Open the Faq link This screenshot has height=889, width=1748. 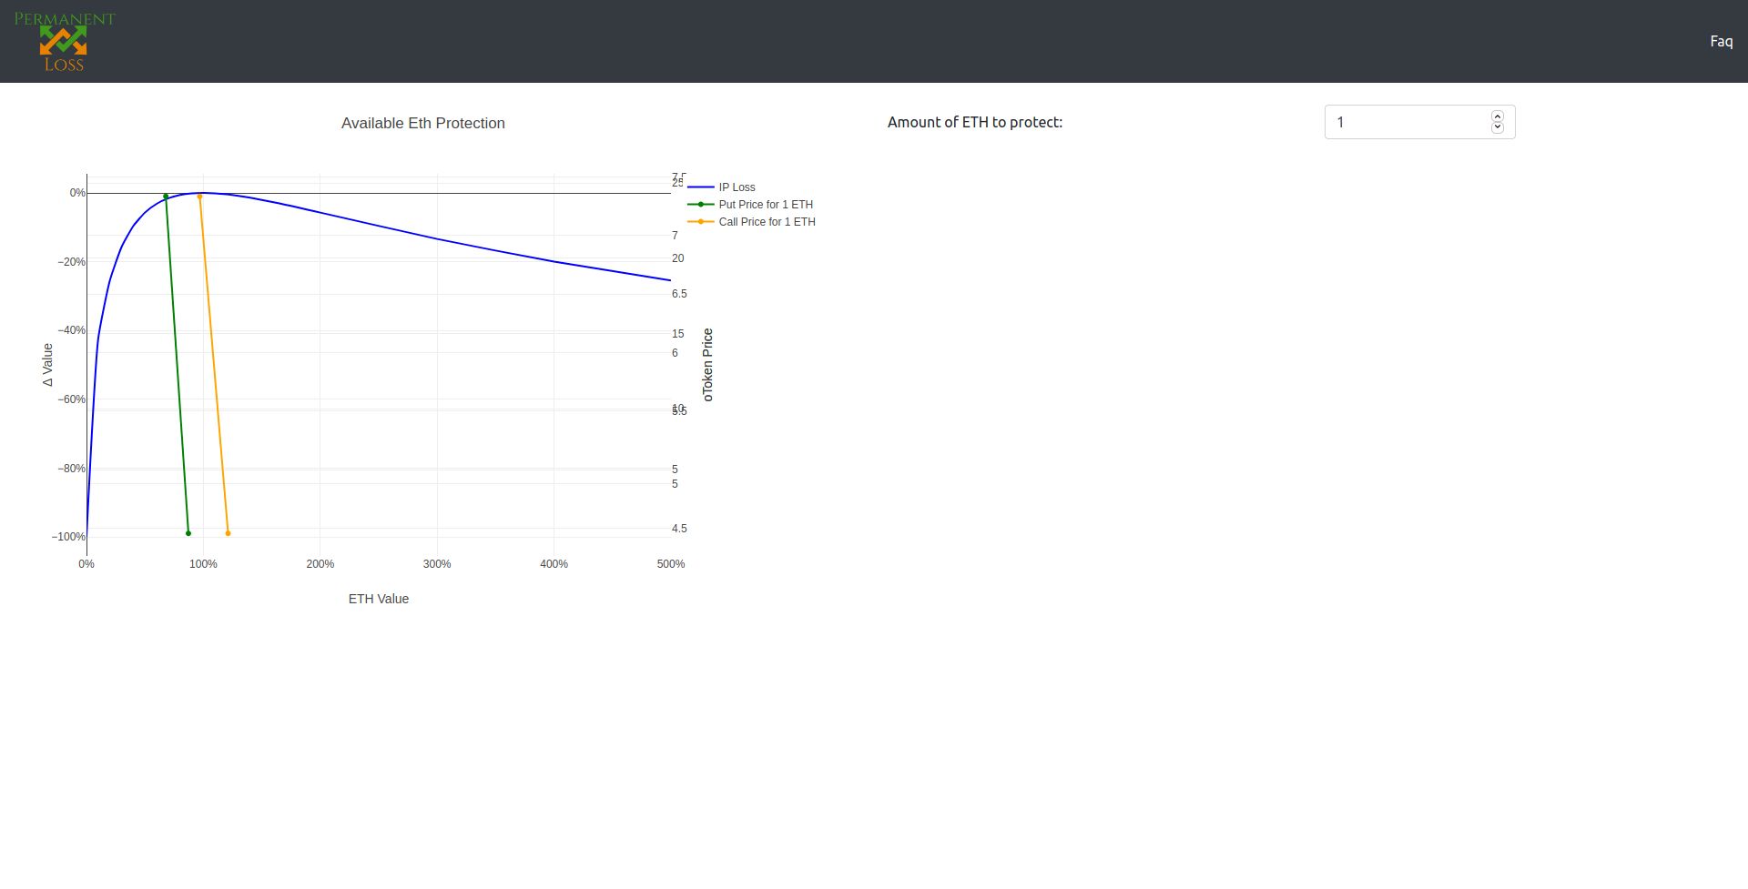coord(1721,41)
